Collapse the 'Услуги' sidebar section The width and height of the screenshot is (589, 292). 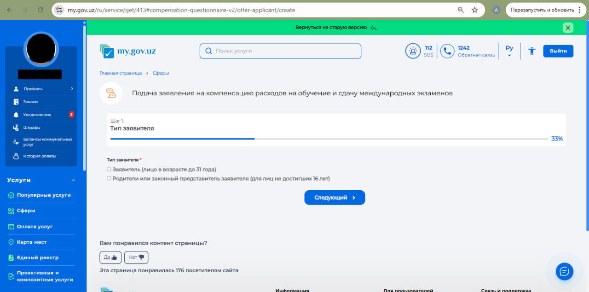[73, 181]
